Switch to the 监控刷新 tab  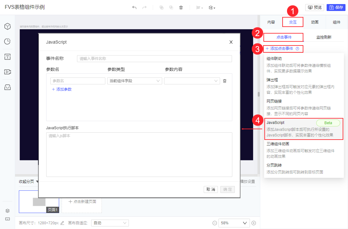(x=324, y=37)
